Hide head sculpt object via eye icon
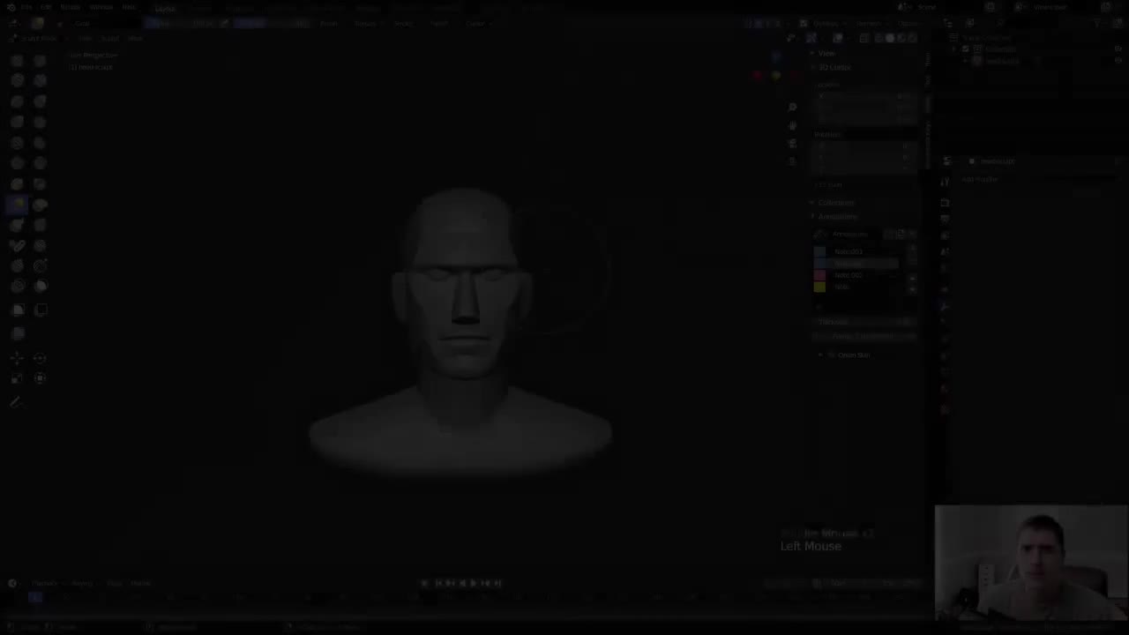The image size is (1129, 635). point(1118,61)
